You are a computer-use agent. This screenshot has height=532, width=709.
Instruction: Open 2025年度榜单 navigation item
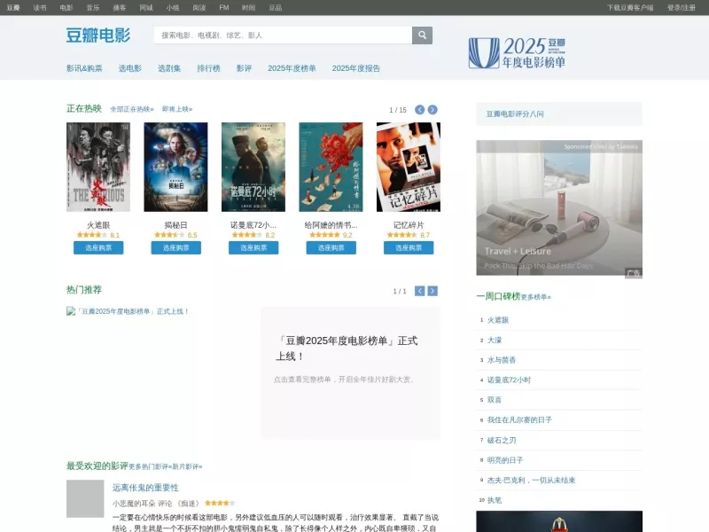292,68
